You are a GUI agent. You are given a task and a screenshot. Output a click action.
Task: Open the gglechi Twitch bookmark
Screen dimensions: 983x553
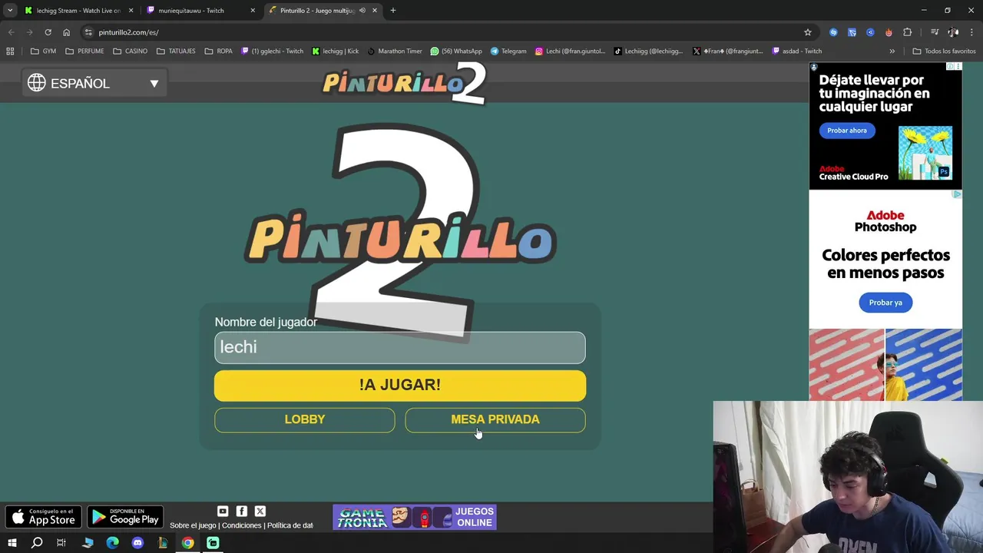coord(272,51)
